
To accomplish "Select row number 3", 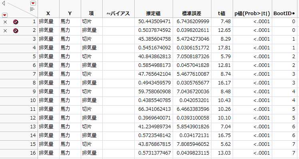I will coord(34,39).
